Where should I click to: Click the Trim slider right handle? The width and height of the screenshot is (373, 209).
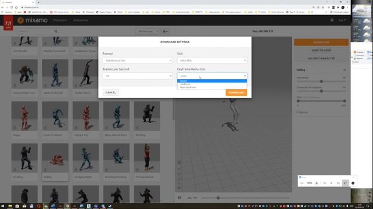pos(344,101)
